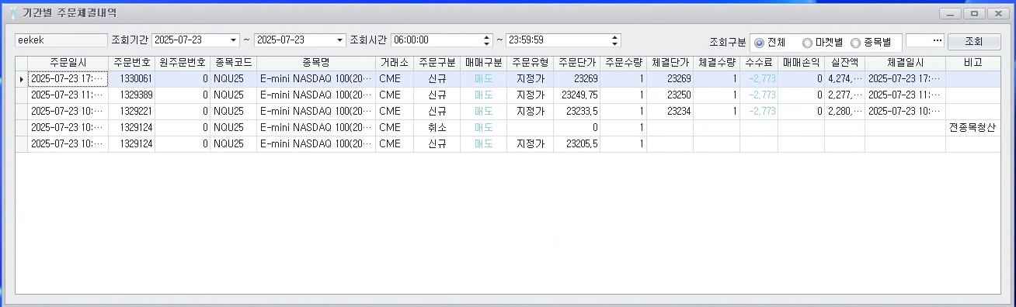Click the 체결단가 cell 23269 in the first row
The image size is (1016, 307).
coord(670,79)
